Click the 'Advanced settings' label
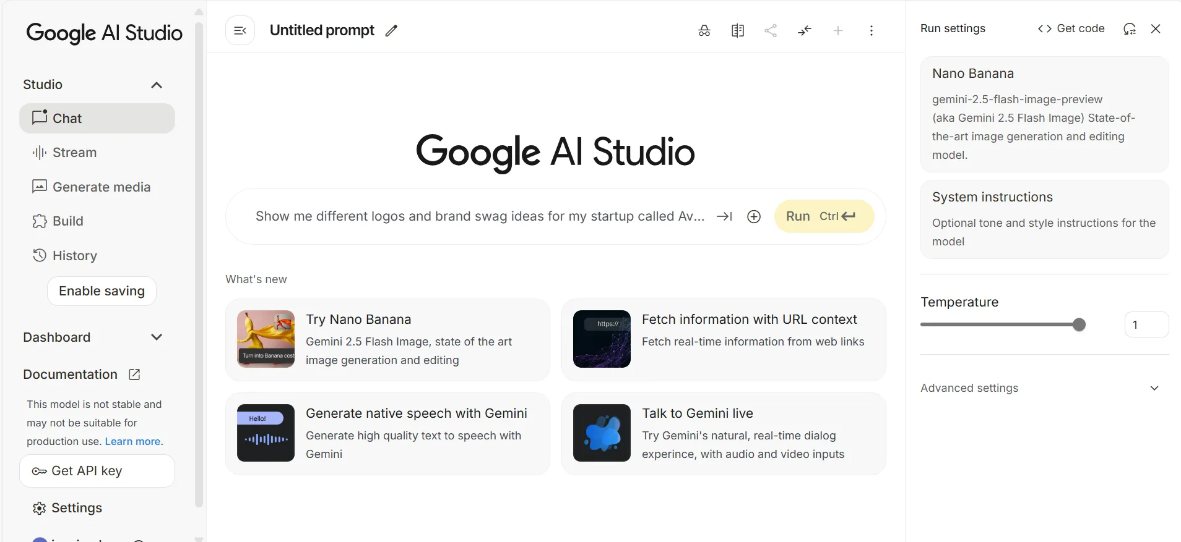 coord(969,388)
